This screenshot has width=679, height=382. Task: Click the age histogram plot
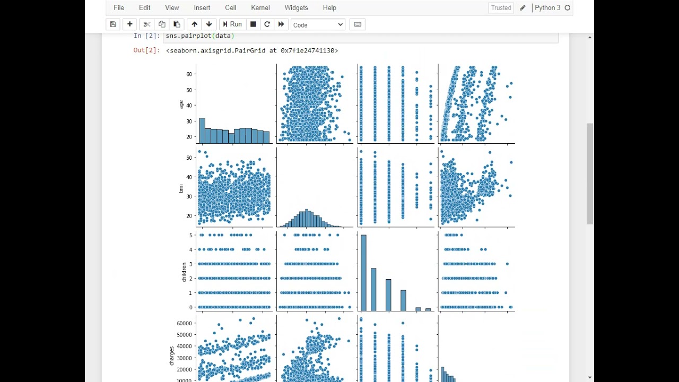(x=235, y=104)
